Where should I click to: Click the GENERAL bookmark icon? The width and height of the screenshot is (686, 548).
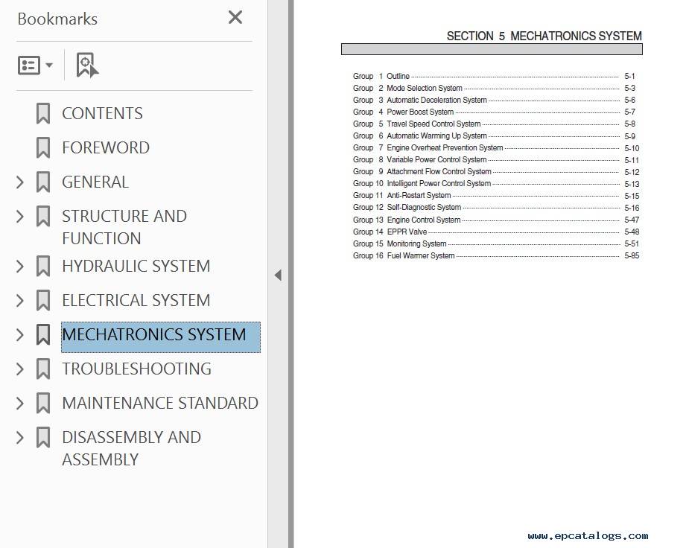click(x=43, y=182)
